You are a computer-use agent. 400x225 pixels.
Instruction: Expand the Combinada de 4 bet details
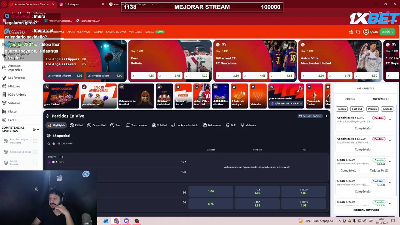390,120
